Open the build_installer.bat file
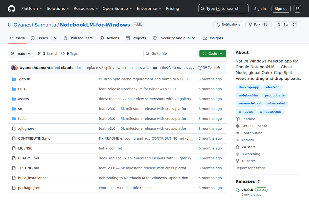The height and width of the screenshot is (217, 309). click(x=33, y=178)
